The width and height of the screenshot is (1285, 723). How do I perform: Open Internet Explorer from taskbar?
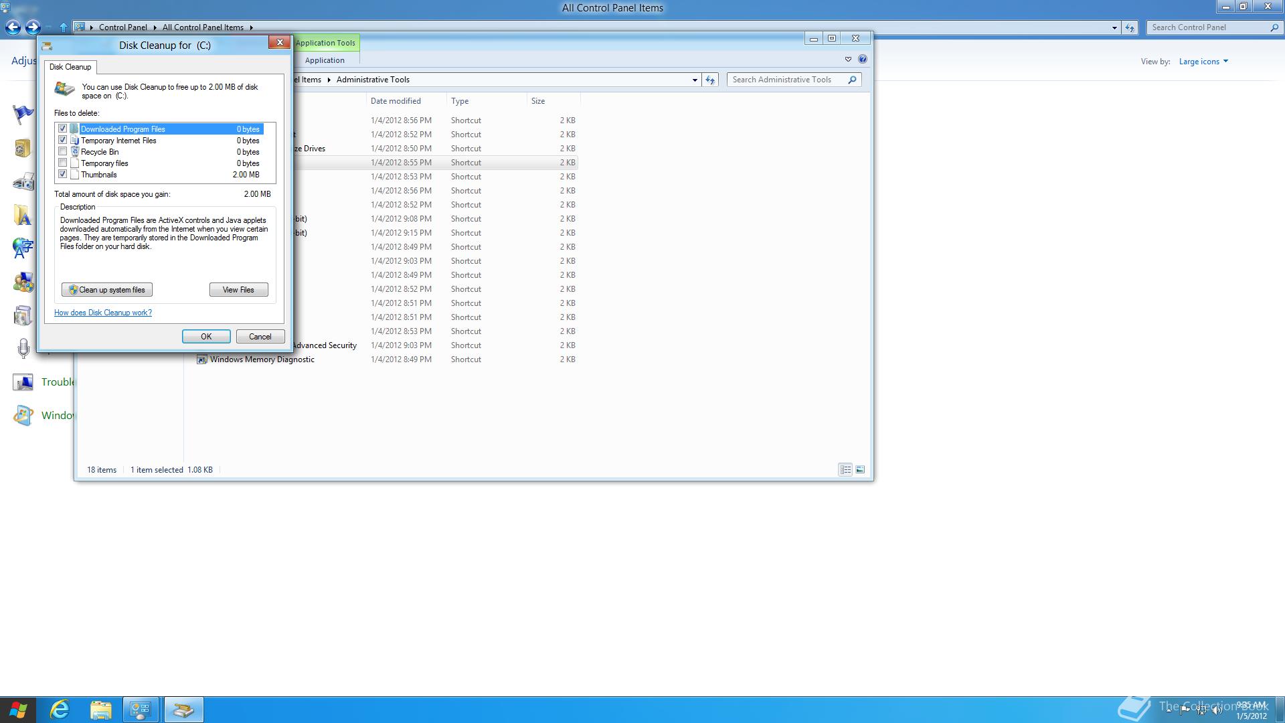click(60, 710)
